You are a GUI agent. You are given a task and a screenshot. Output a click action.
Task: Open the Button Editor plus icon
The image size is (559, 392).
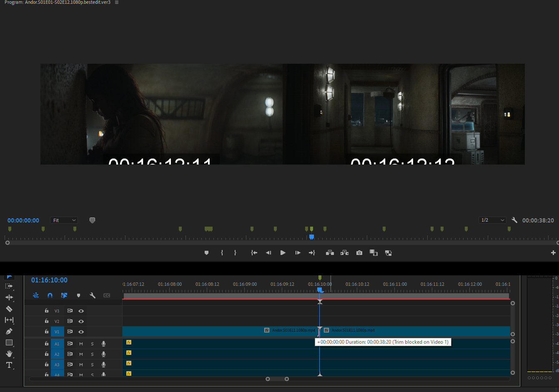click(x=553, y=253)
